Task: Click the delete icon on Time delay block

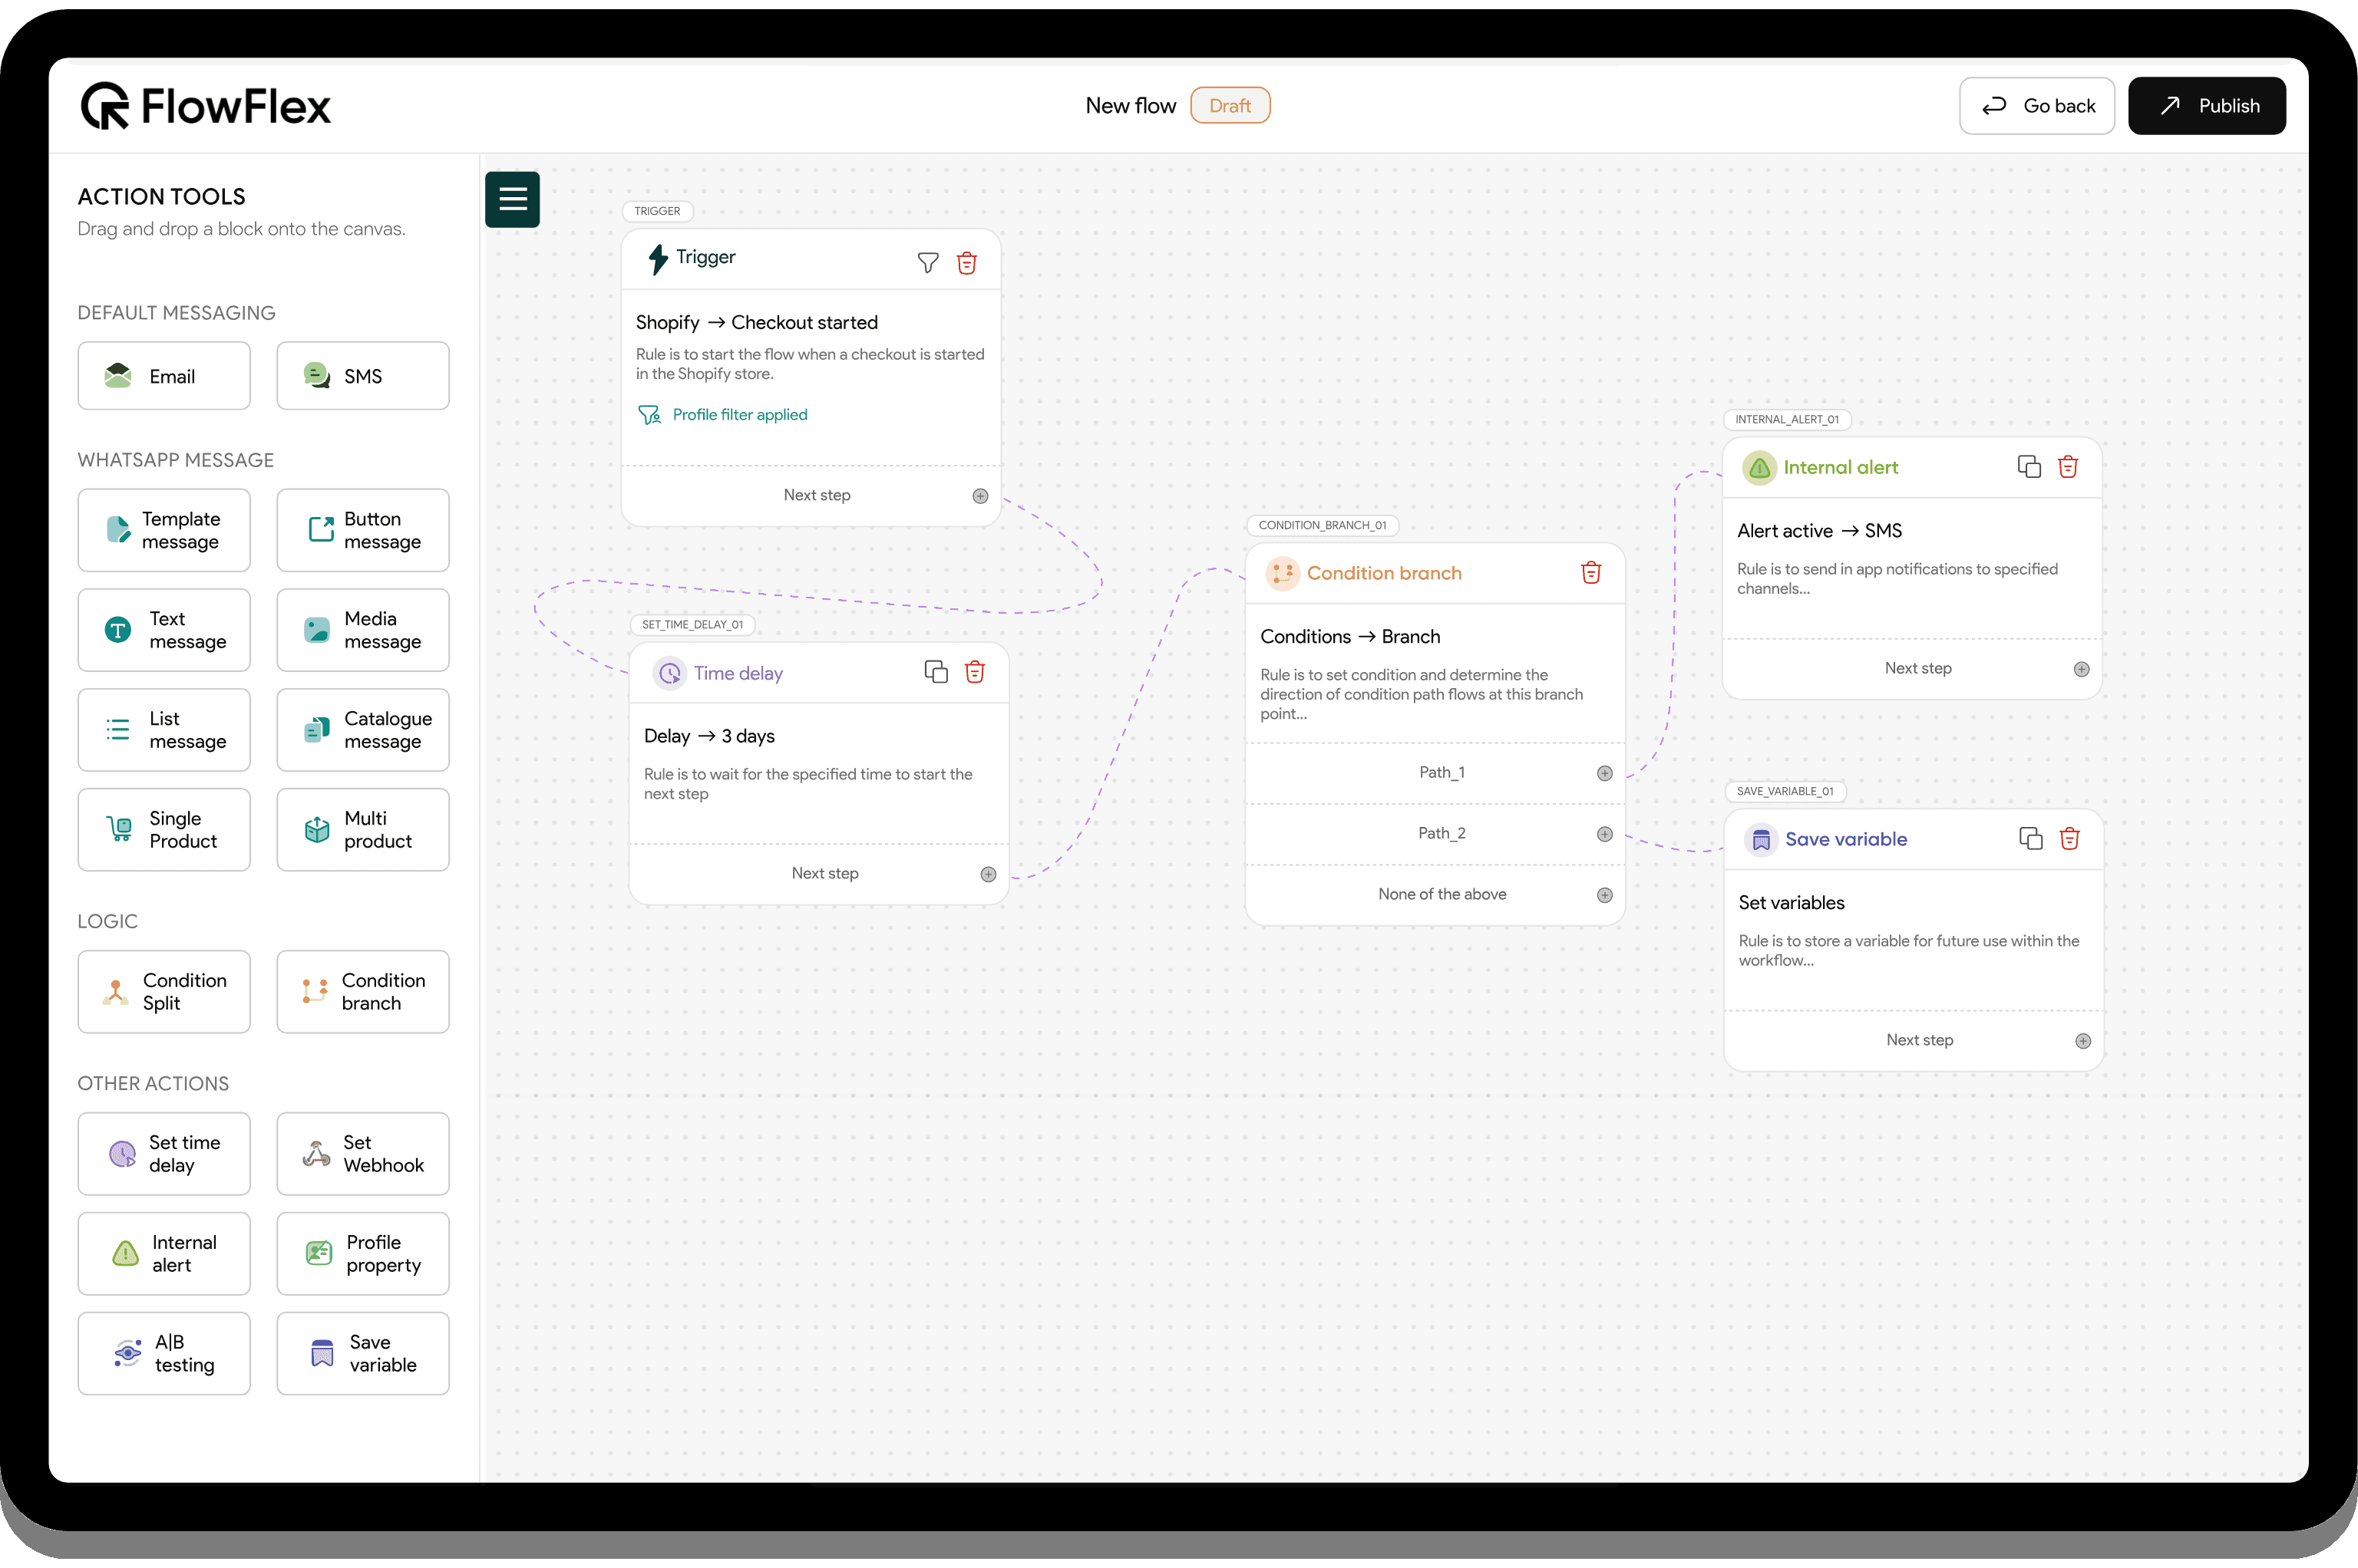Action: tap(973, 672)
